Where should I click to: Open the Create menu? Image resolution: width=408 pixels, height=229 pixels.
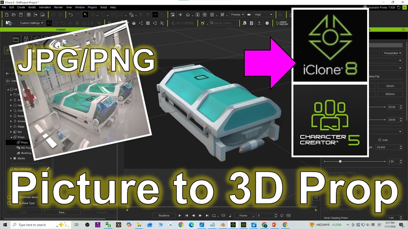coord(21,7)
